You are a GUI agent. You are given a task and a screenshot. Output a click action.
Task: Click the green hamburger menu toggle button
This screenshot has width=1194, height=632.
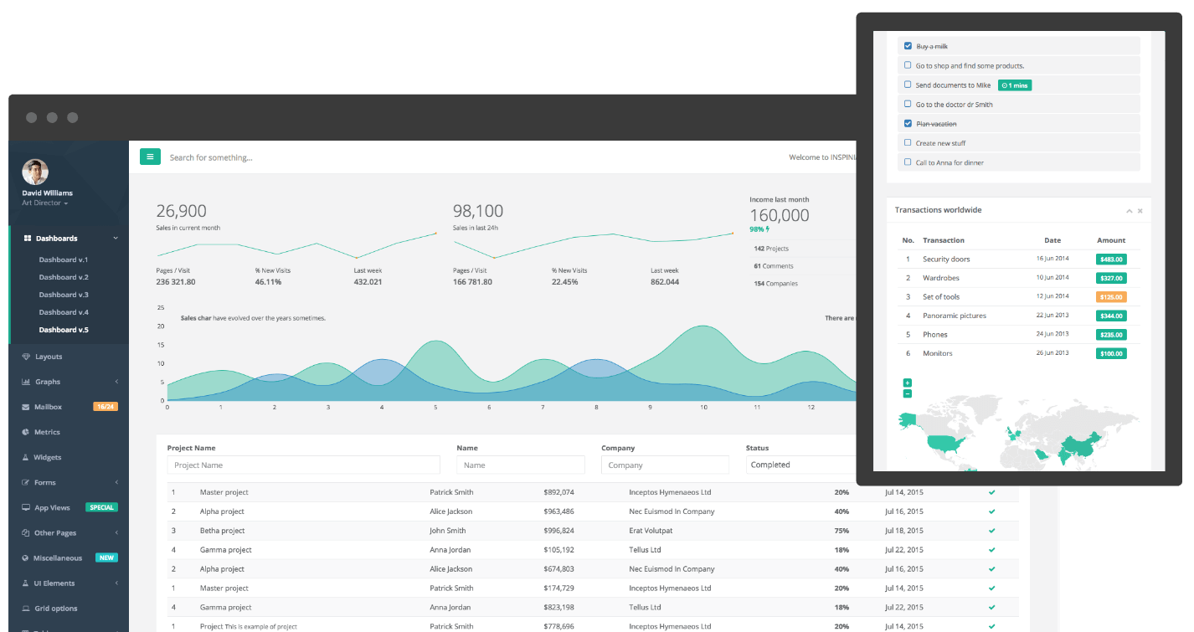coord(150,157)
